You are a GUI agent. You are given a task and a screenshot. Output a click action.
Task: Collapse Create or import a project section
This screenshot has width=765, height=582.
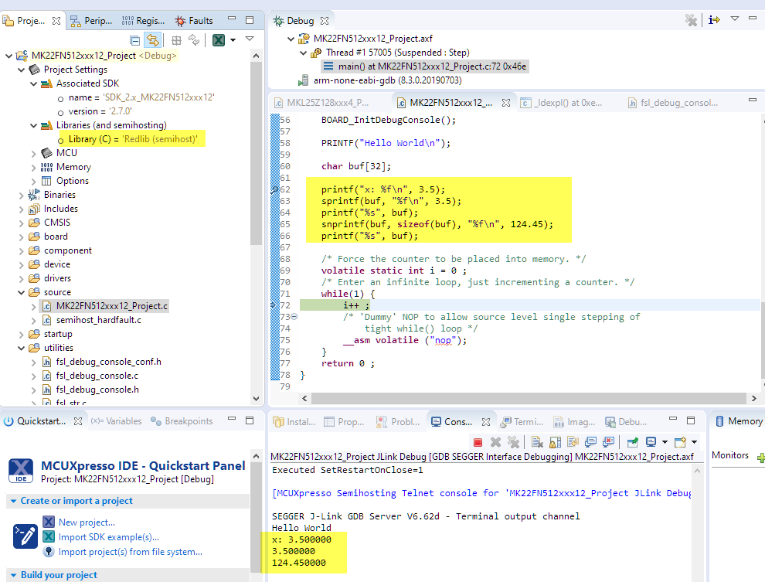coord(13,501)
